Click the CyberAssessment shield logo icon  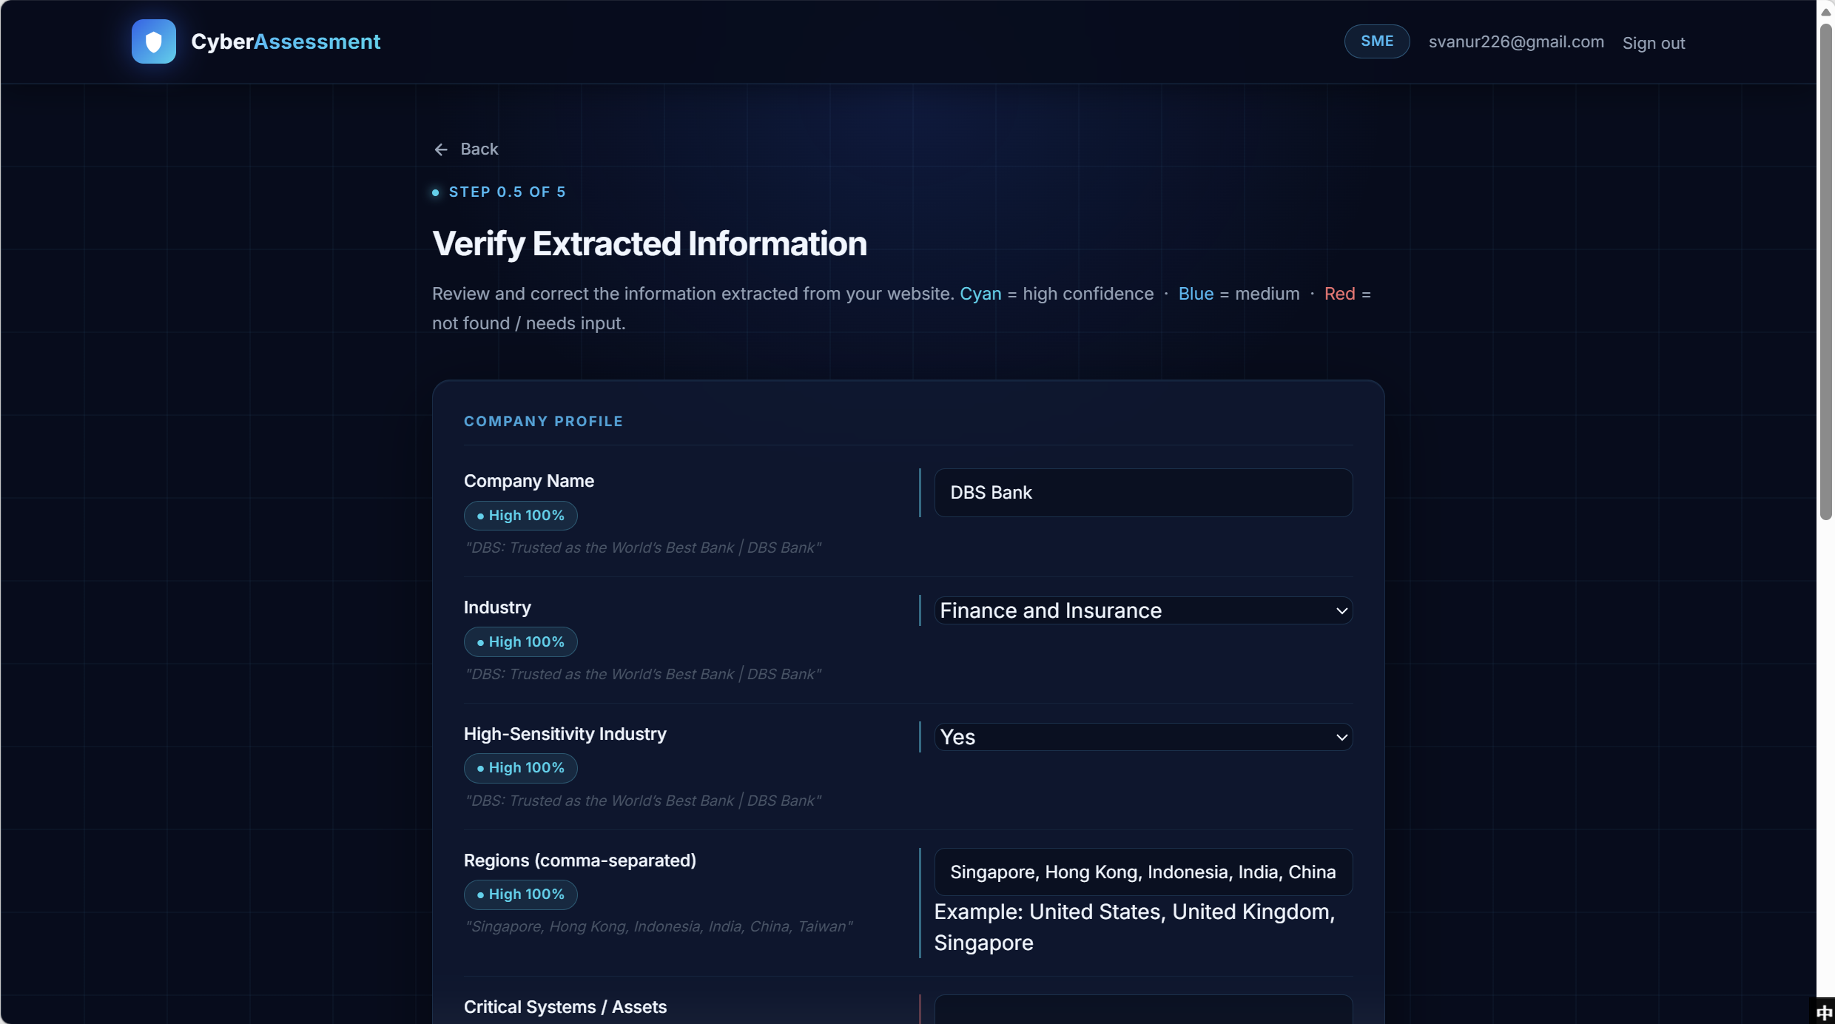coord(154,41)
